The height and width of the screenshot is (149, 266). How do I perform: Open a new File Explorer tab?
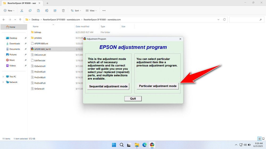(x=47, y=3)
